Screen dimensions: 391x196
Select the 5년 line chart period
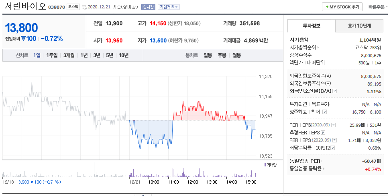coord(110,55)
